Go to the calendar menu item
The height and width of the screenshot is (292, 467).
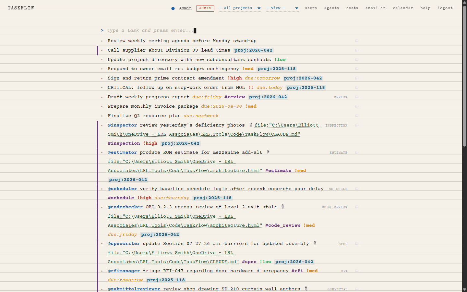403,8
